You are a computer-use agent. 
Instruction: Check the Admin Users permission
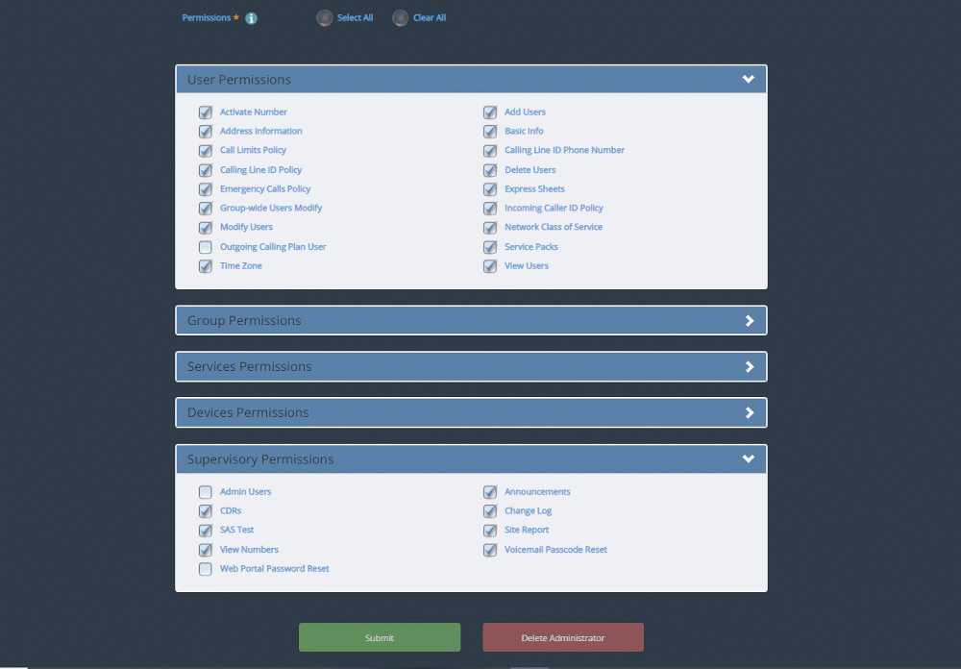(x=205, y=492)
